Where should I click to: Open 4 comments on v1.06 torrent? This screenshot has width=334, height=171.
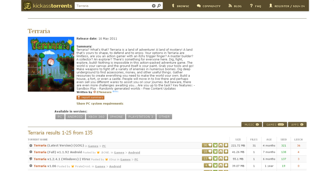point(208,165)
